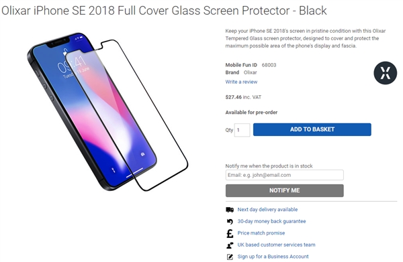
Task: Click the pound sign price match icon
Action: click(230, 233)
